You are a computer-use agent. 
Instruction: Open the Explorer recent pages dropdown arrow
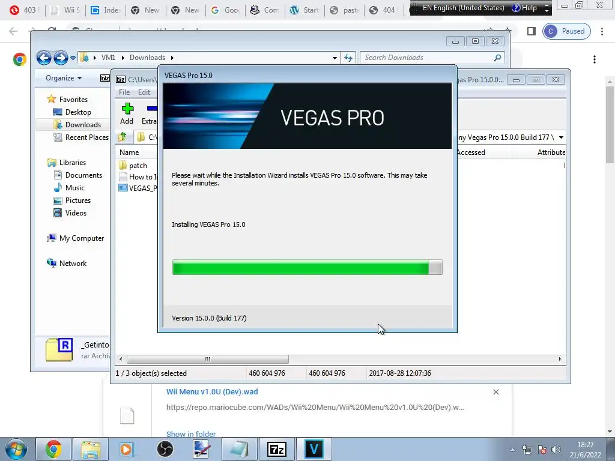73,58
